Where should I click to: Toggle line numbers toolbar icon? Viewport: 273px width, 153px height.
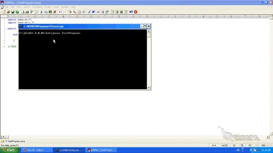(102, 12)
